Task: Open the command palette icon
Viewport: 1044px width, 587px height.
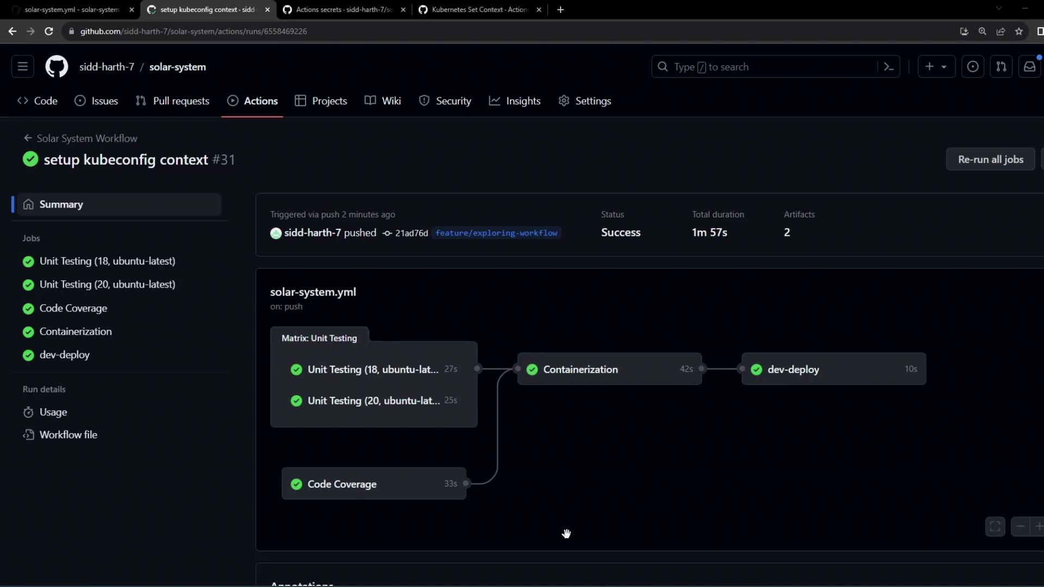Action: click(888, 67)
